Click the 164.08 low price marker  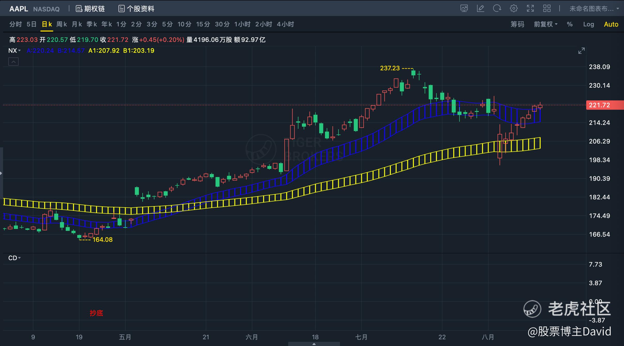pos(103,240)
